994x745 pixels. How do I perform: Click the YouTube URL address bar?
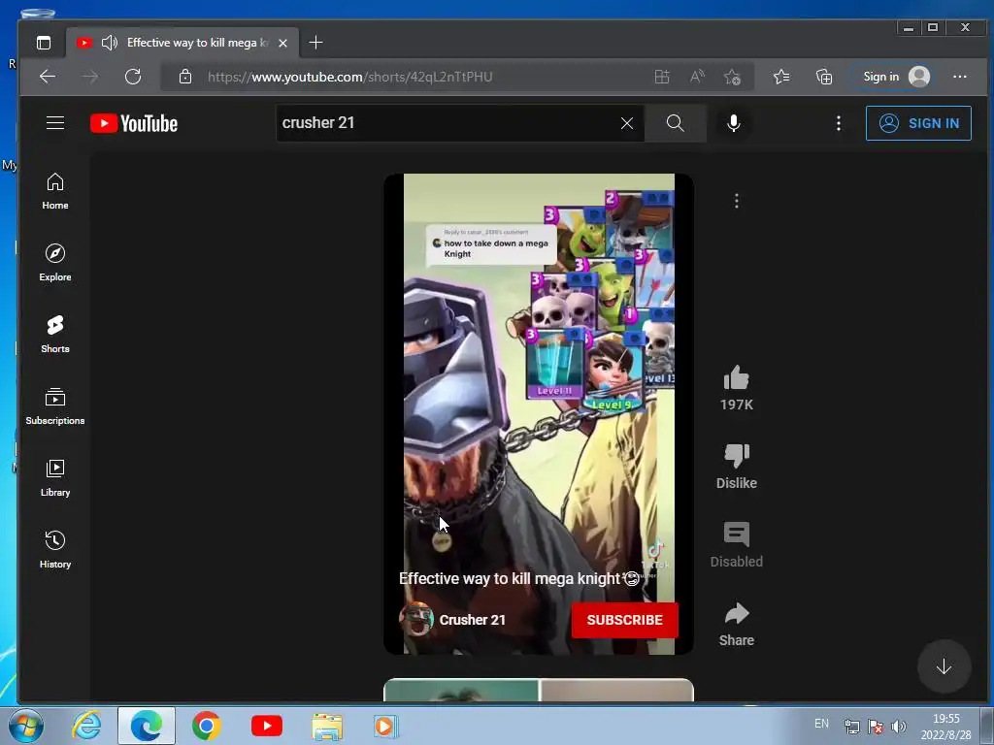point(349,77)
